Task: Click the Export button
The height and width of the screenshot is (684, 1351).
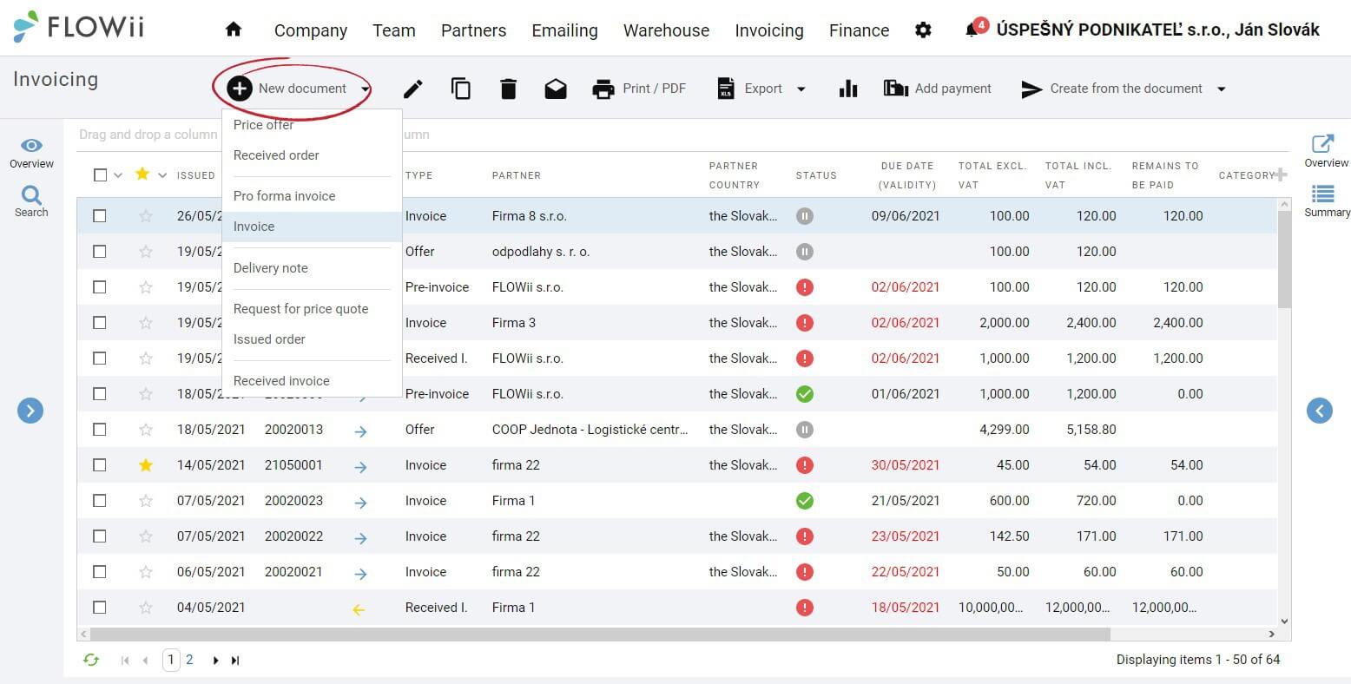Action: 751,89
